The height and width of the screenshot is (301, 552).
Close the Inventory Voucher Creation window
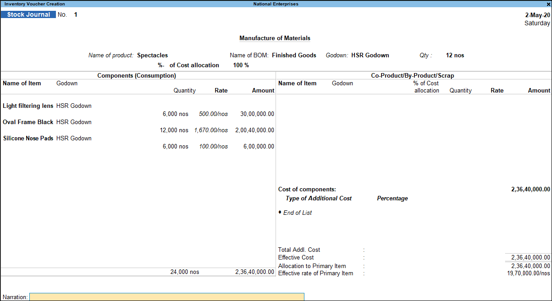point(548,4)
